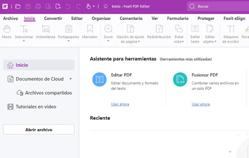Switch to the Convertir tab
This screenshot has height=158, width=249.
[x=53, y=18]
